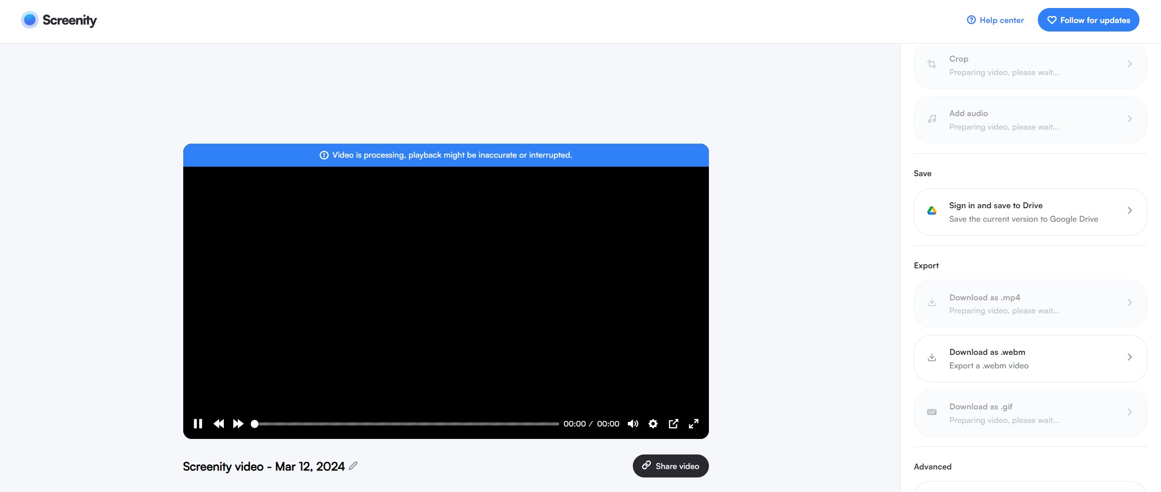Click the Google Drive icon
Screen dimensions: 1161x492
pyautogui.click(x=932, y=211)
